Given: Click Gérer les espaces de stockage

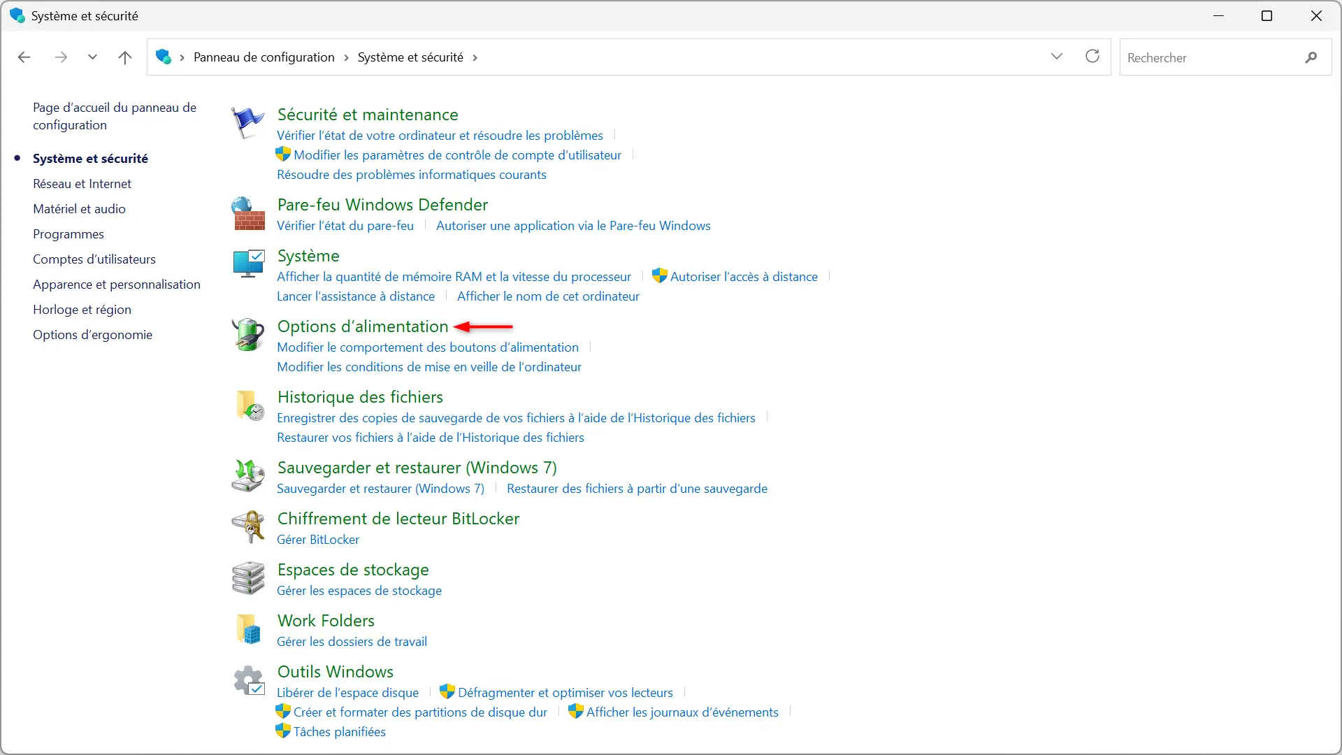Looking at the screenshot, I should click(x=359, y=591).
